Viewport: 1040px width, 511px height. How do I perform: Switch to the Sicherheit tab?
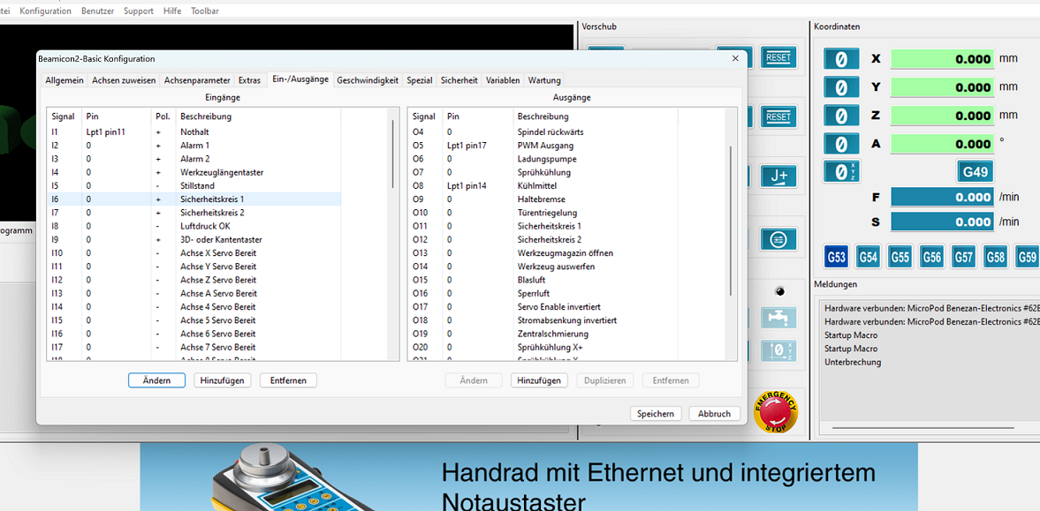pos(459,80)
